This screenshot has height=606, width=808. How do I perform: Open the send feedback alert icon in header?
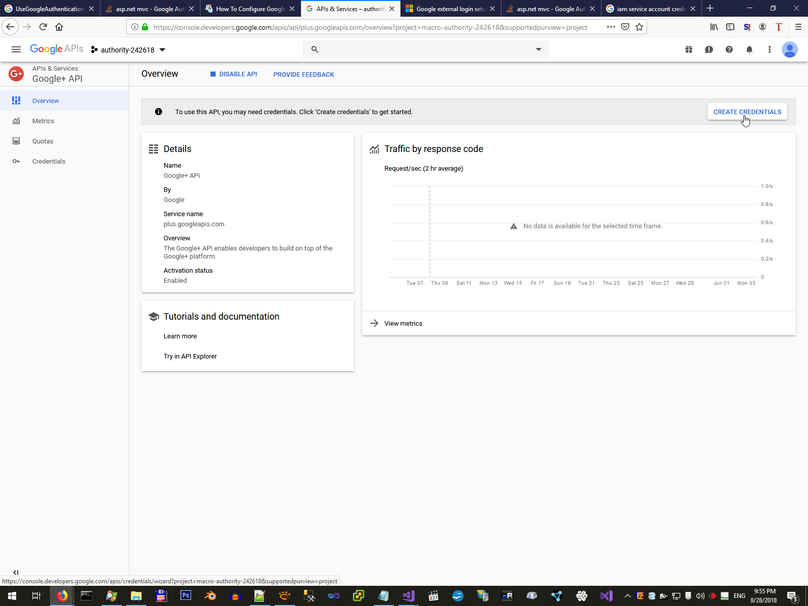click(709, 49)
